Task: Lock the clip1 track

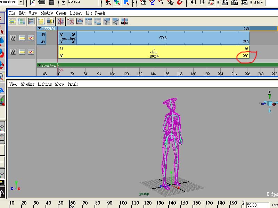Action: 13,52
